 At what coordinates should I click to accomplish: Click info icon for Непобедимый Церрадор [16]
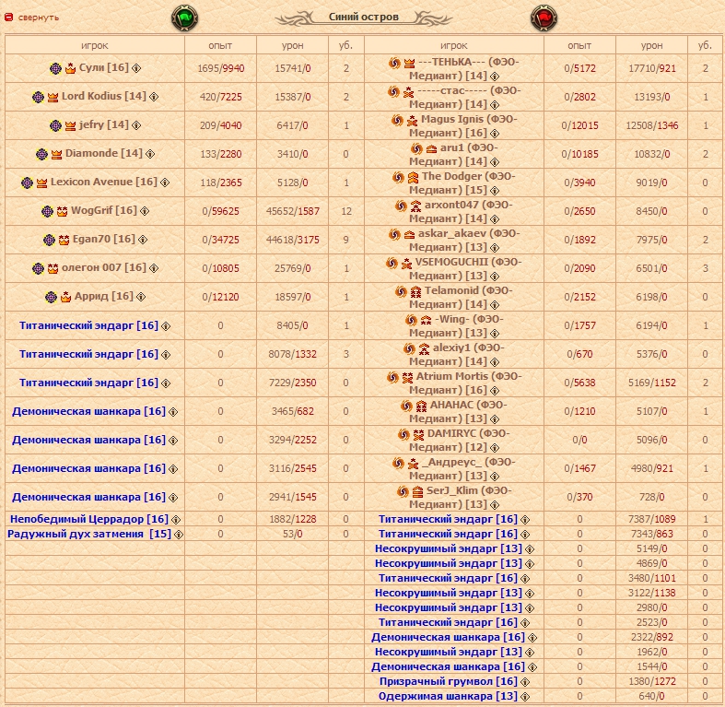(x=176, y=520)
